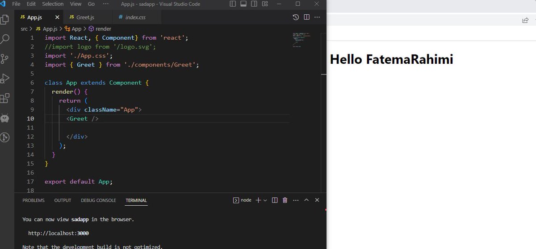Switch to the DEBUG CONSOLE panel tab
The image size is (536, 249).
(x=98, y=200)
